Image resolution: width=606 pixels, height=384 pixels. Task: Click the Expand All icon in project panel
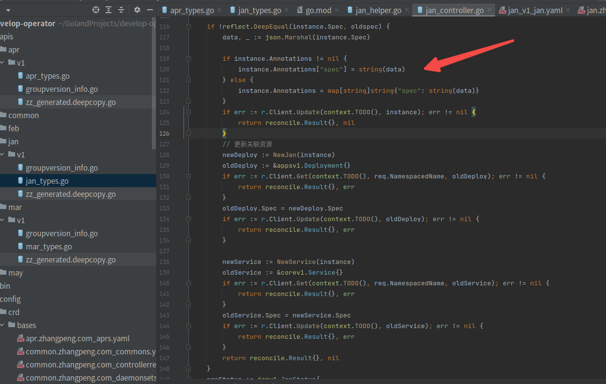coord(109,10)
